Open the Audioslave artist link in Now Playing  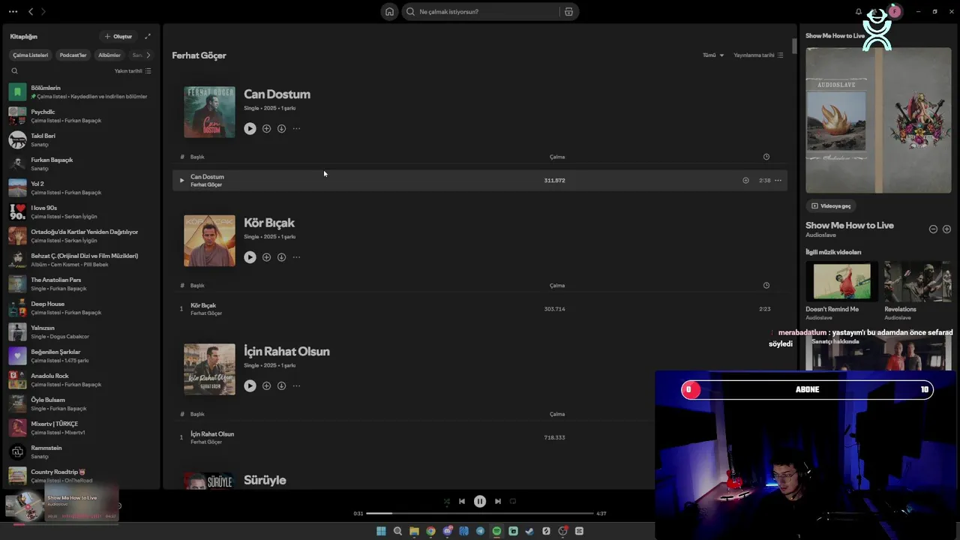click(820, 235)
